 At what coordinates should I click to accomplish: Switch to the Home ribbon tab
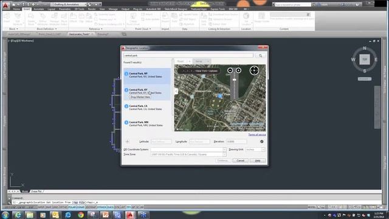[16, 9]
